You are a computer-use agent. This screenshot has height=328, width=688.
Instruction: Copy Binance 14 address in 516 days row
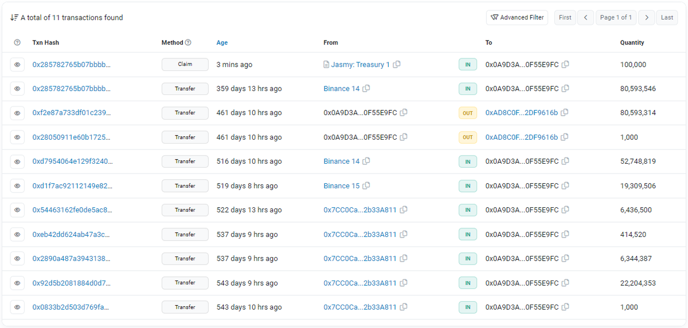click(x=366, y=161)
